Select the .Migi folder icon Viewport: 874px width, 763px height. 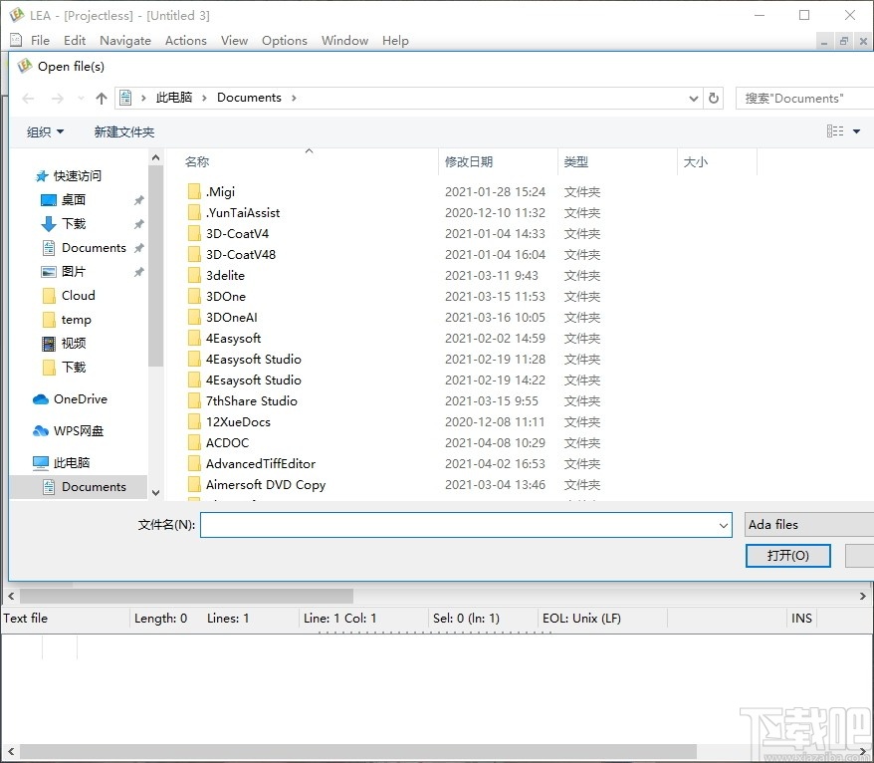tap(194, 192)
